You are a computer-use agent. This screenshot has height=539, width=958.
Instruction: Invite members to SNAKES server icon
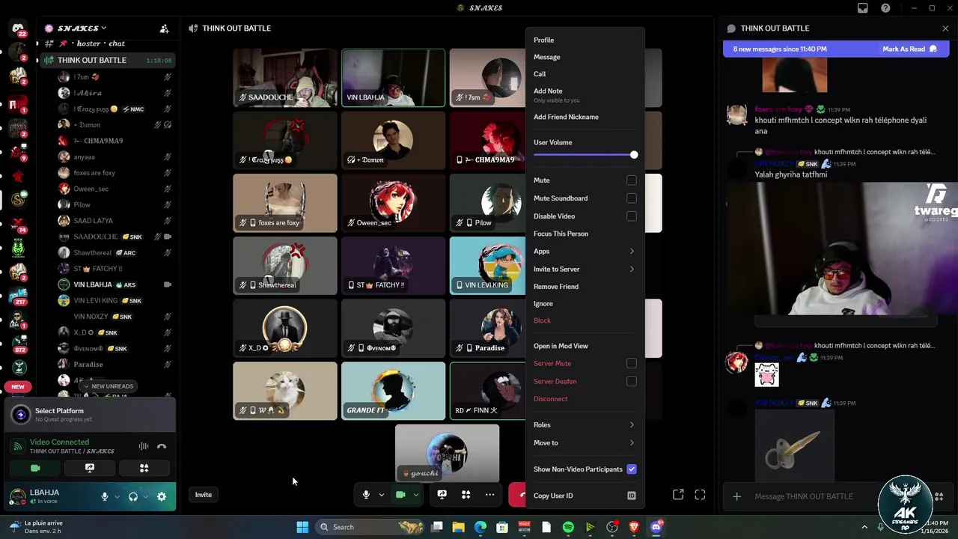[164, 28]
